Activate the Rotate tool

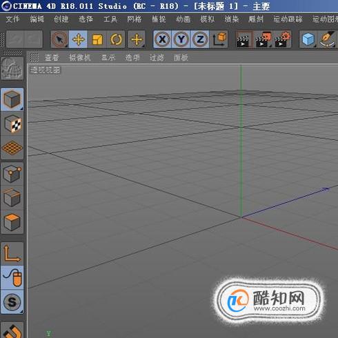point(116,39)
